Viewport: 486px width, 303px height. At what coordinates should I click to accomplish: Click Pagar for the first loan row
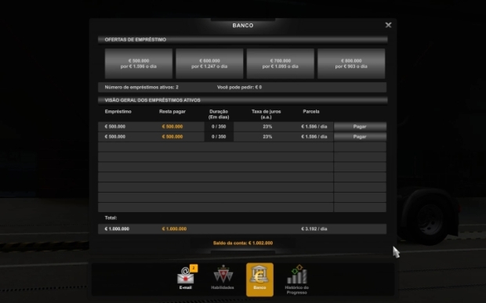[360, 127]
